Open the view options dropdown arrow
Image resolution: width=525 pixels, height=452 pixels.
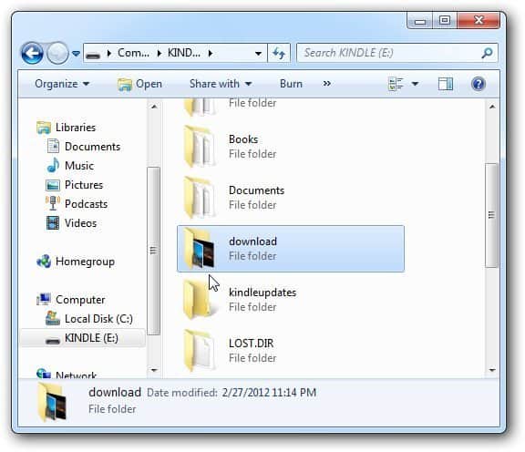click(x=415, y=84)
